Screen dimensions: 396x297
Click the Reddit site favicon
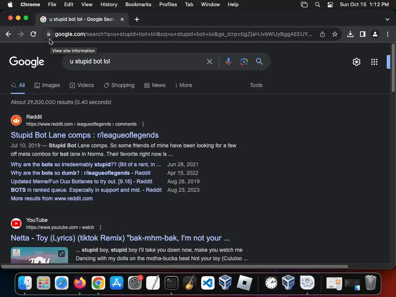(x=16, y=120)
